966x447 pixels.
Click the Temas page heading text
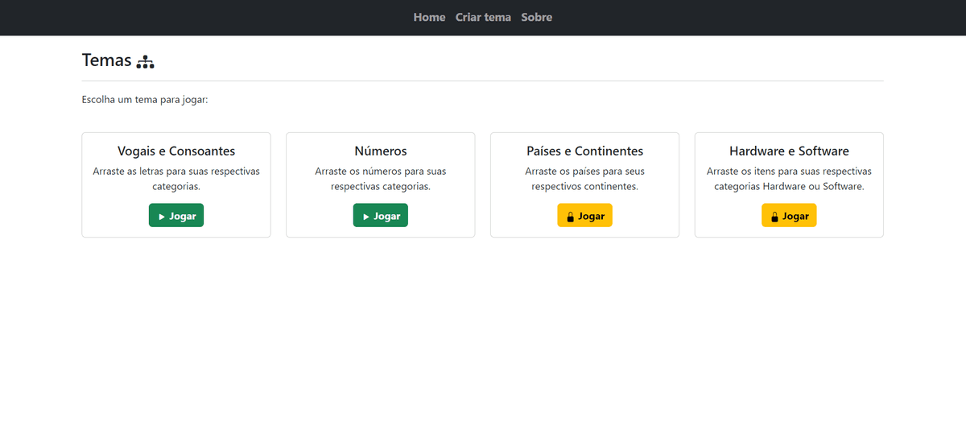pos(106,60)
